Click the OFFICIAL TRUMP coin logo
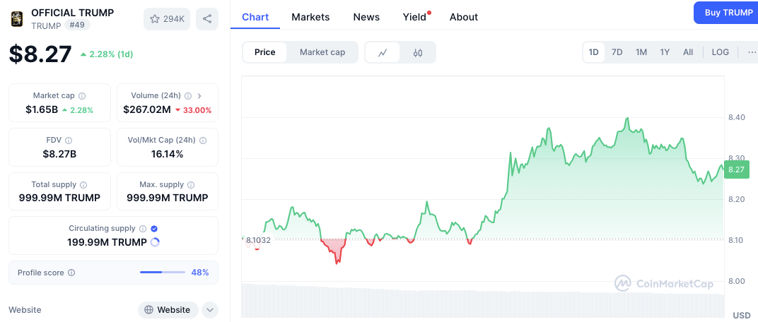The height and width of the screenshot is (322, 758). coord(16,19)
